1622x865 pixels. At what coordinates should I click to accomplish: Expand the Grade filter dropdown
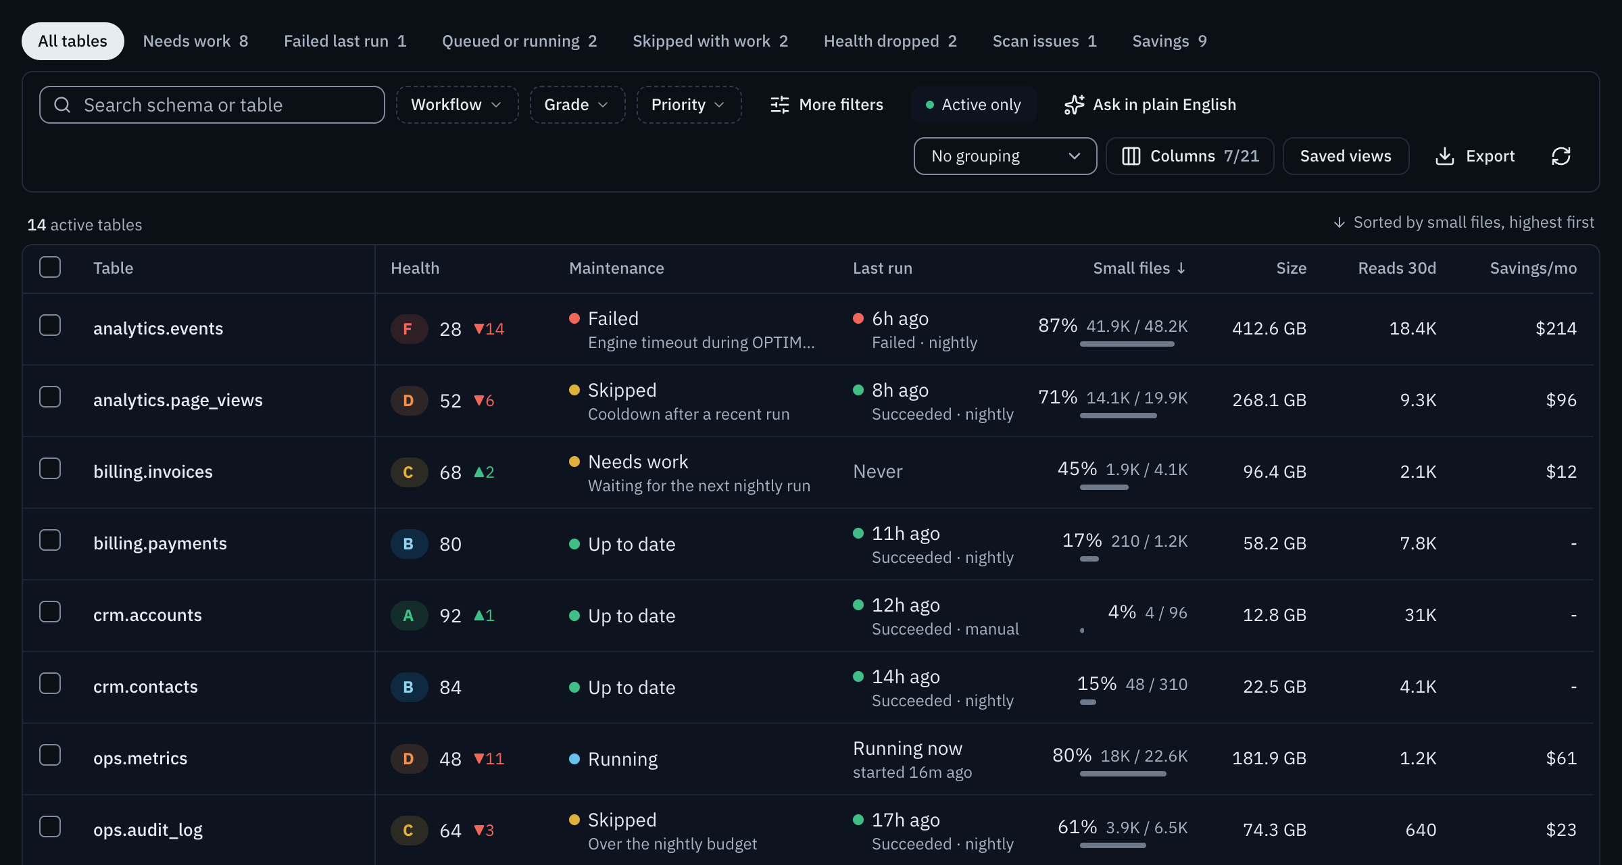click(577, 105)
